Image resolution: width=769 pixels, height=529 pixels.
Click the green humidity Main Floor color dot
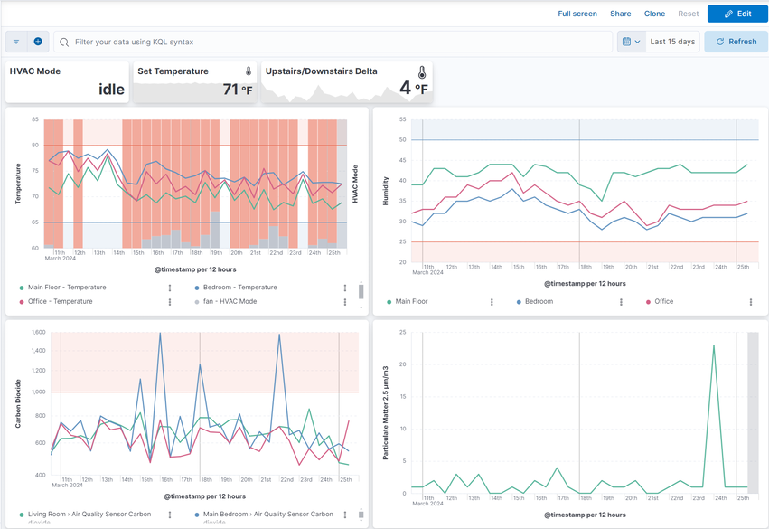tap(389, 302)
